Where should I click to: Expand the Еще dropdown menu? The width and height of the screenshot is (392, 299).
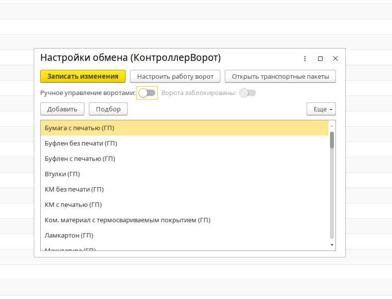coord(321,109)
